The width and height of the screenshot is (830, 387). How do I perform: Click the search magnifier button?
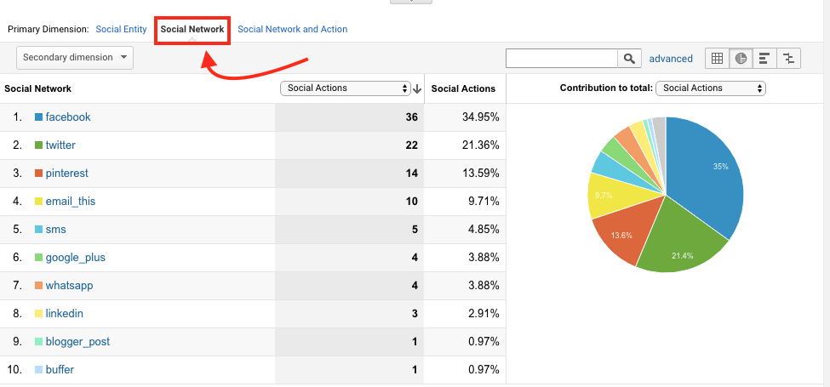coord(629,58)
